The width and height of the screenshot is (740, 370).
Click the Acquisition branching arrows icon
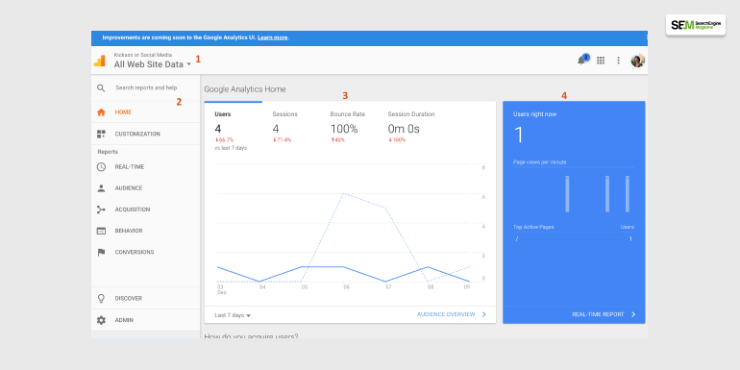click(101, 210)
